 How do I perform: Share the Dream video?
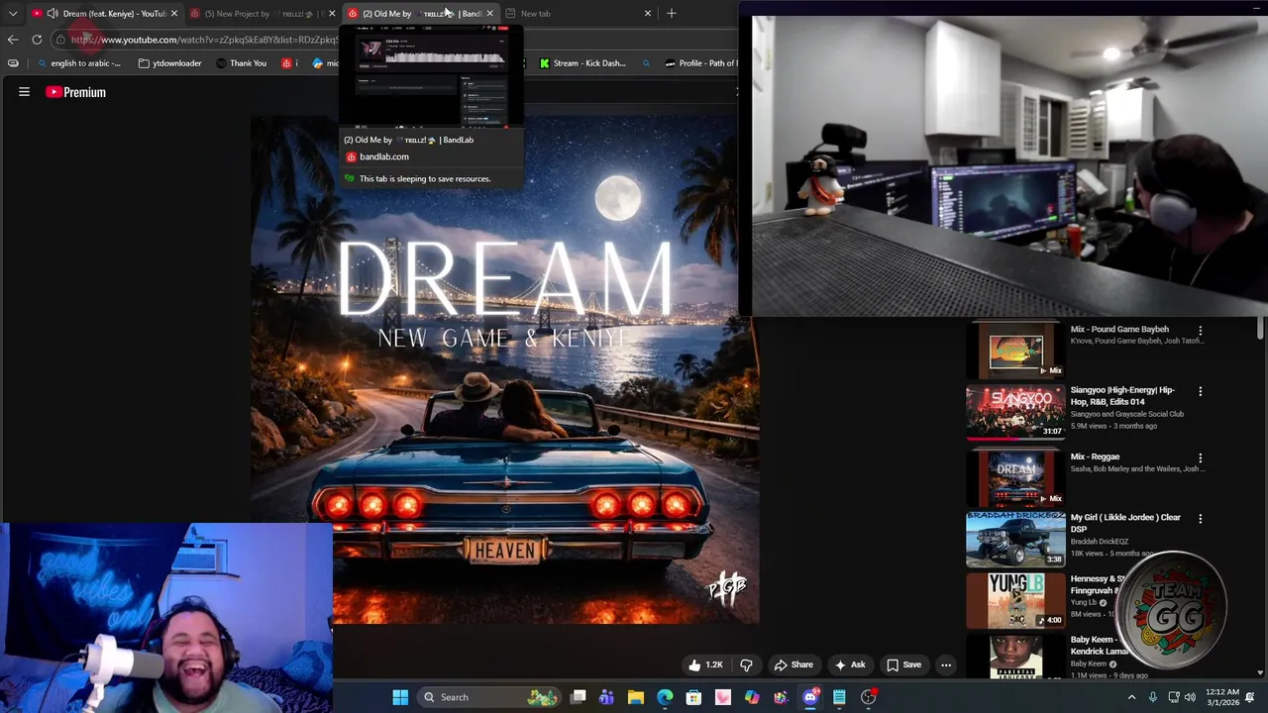point(793,665)
